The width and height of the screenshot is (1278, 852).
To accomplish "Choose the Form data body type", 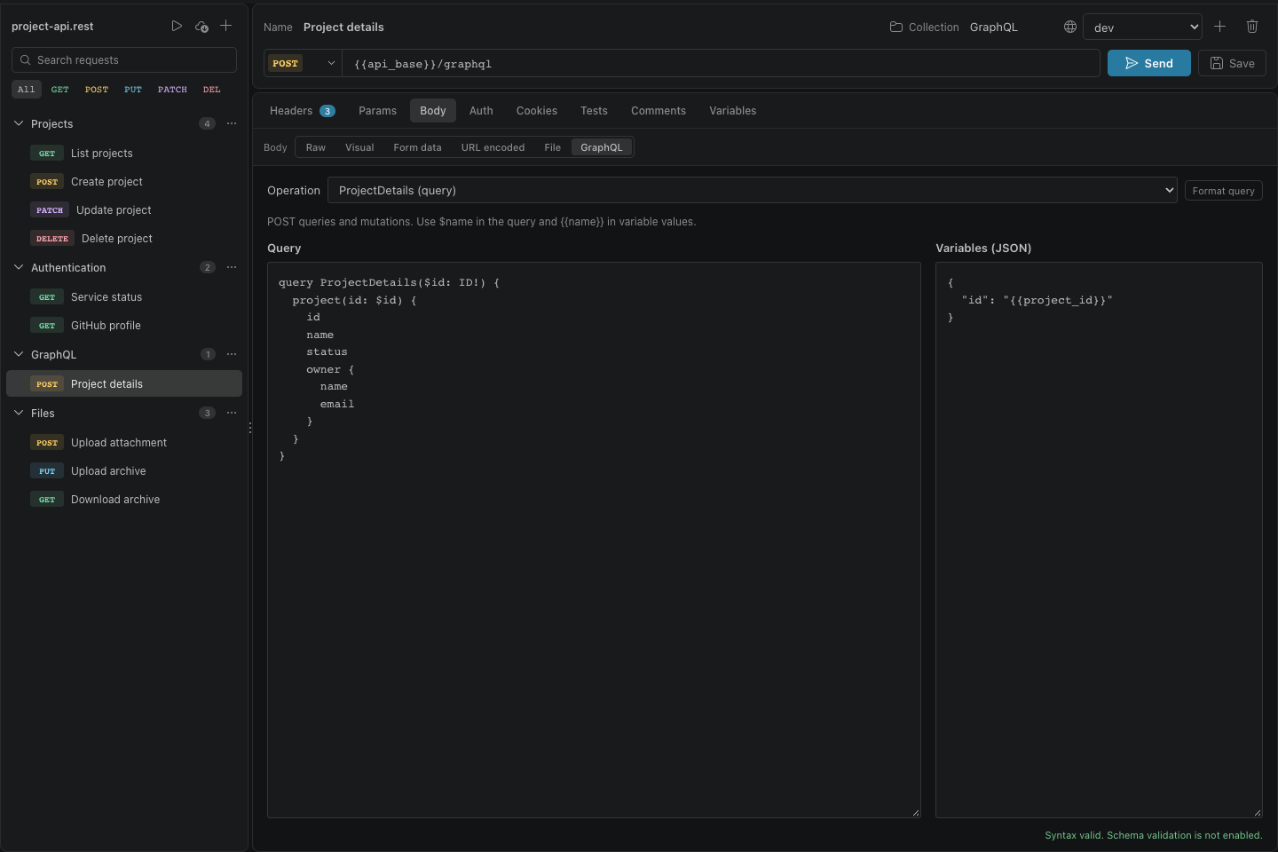I will pos(417,147).
